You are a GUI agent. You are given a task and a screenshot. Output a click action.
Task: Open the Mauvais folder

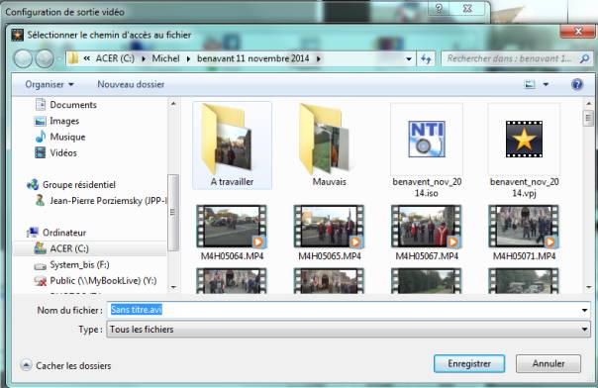(x=329, y=145)
